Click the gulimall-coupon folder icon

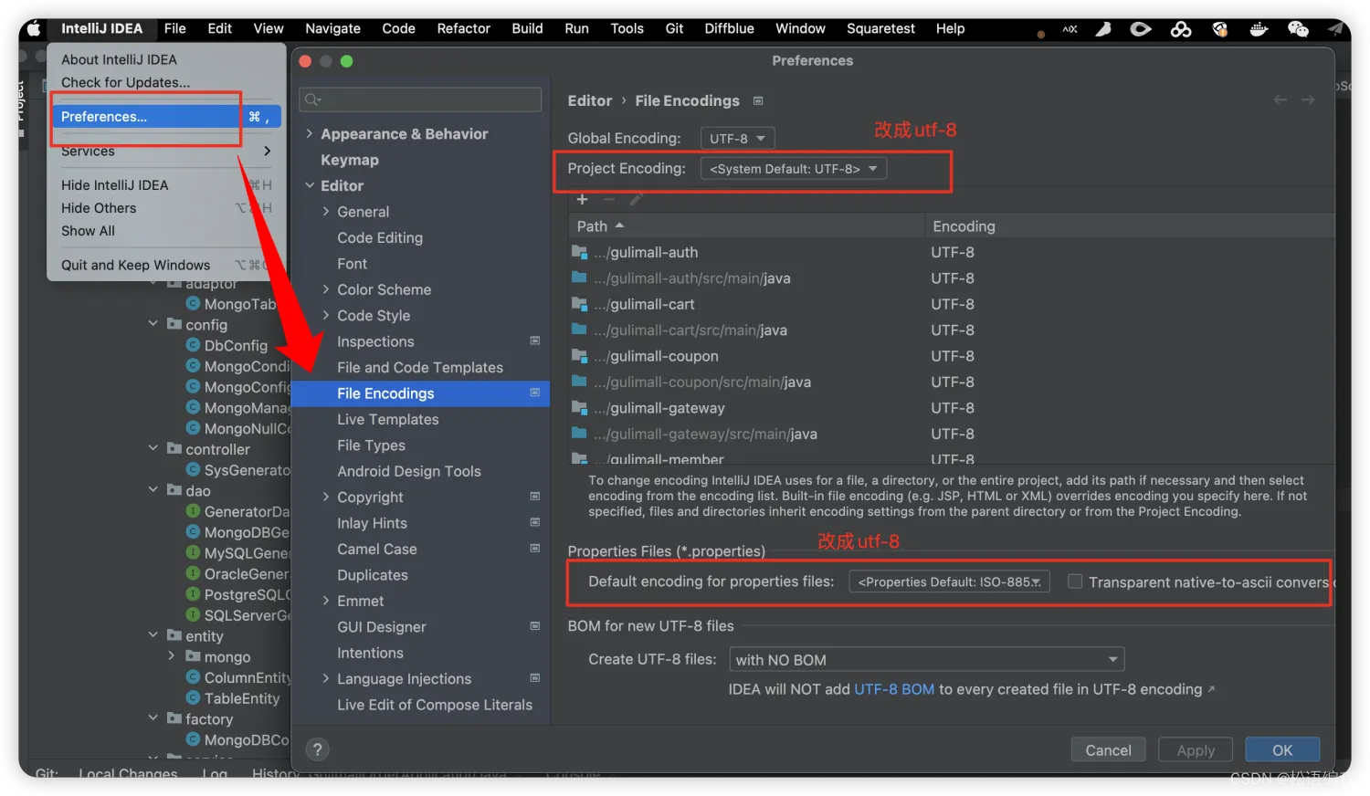[x=579, y=356]
